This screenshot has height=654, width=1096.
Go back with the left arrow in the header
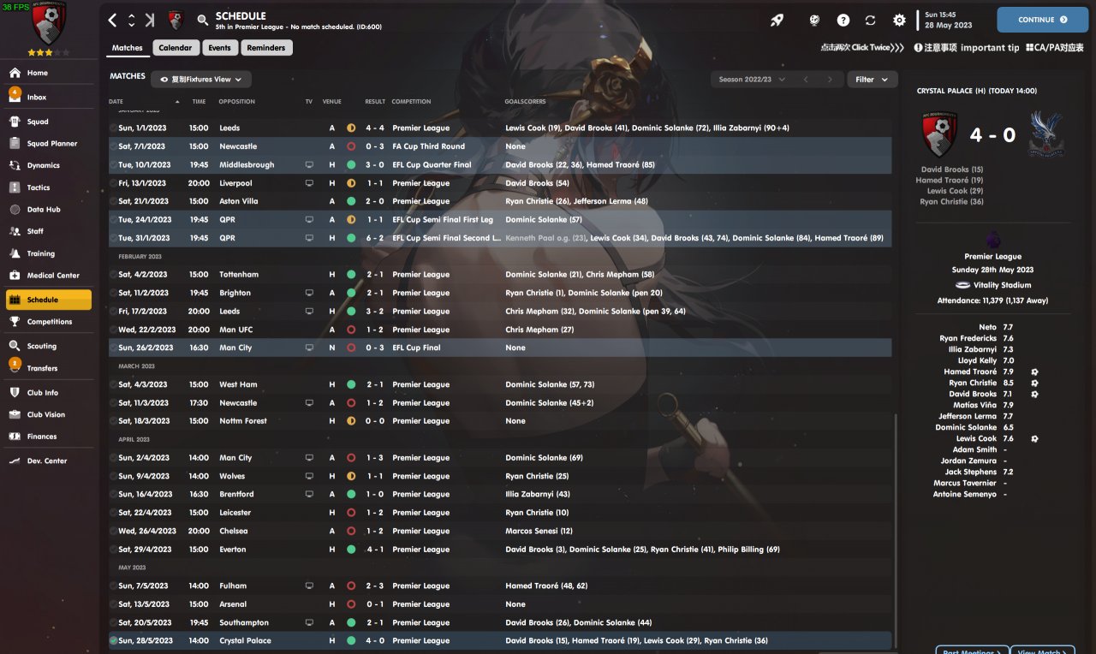pos(112,20)
